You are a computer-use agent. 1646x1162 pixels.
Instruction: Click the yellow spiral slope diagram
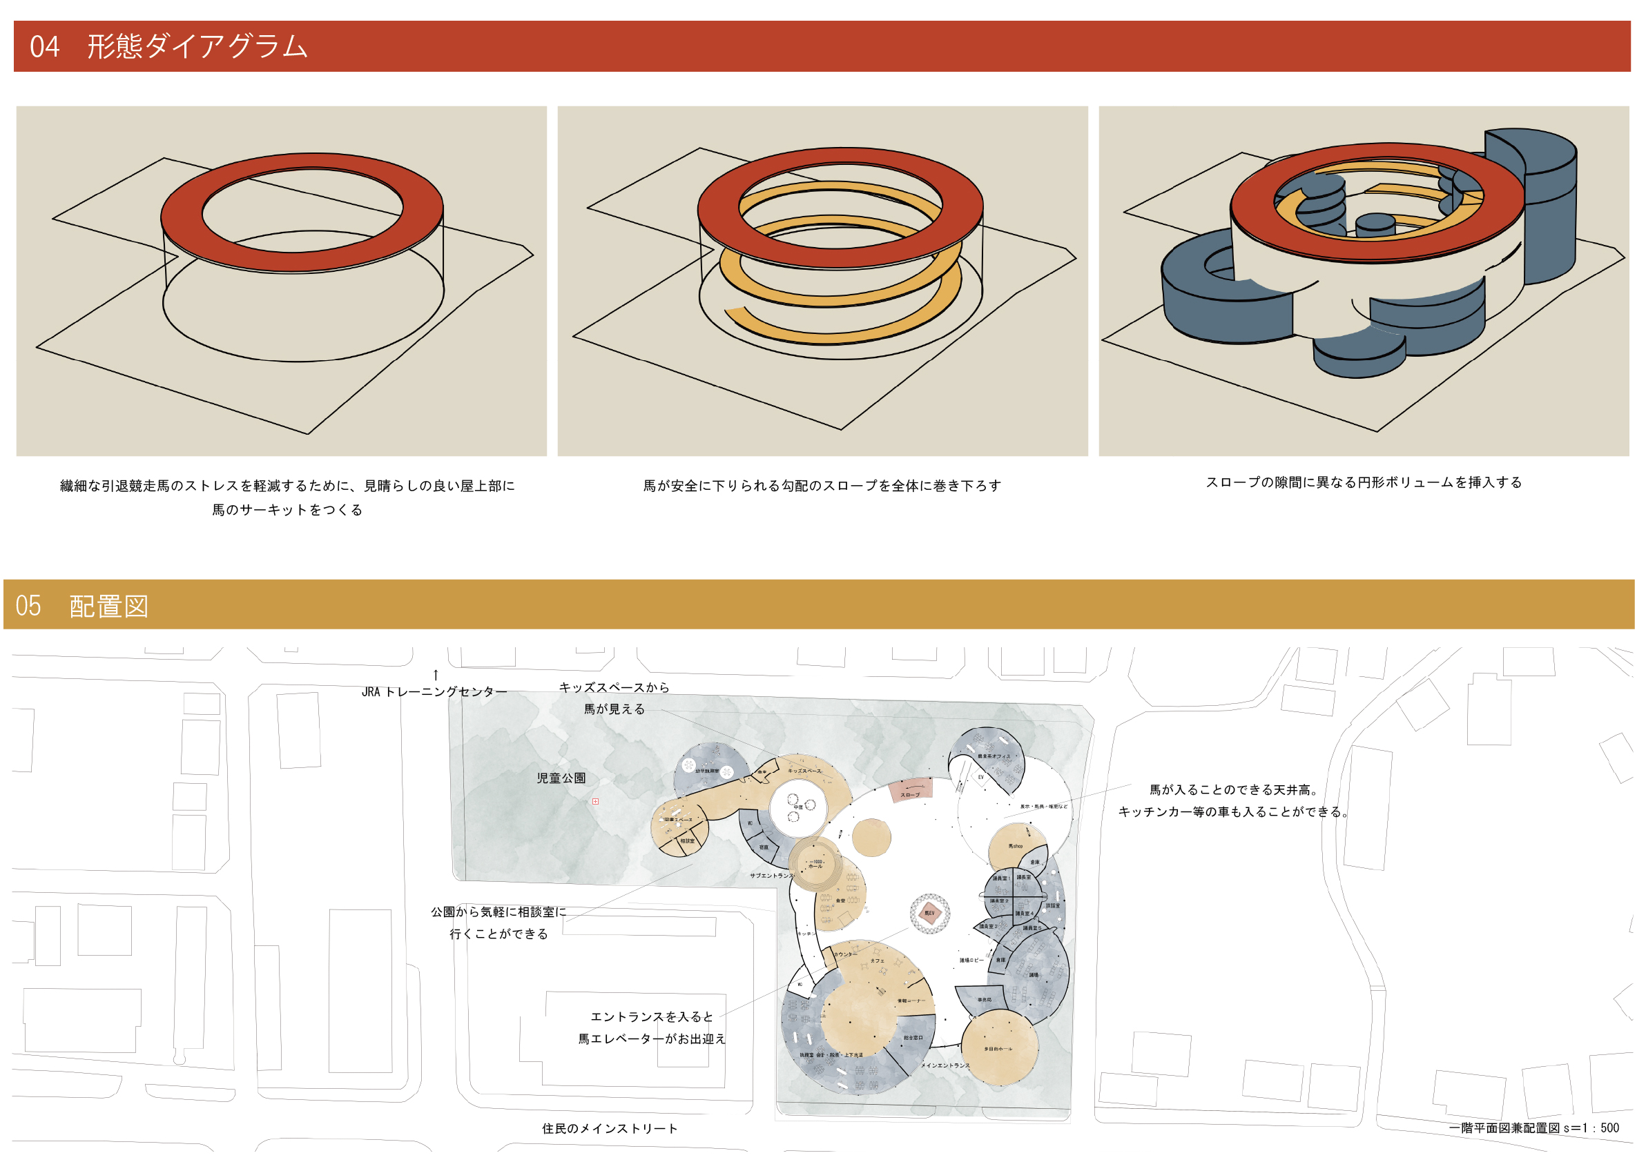point(822,281)
